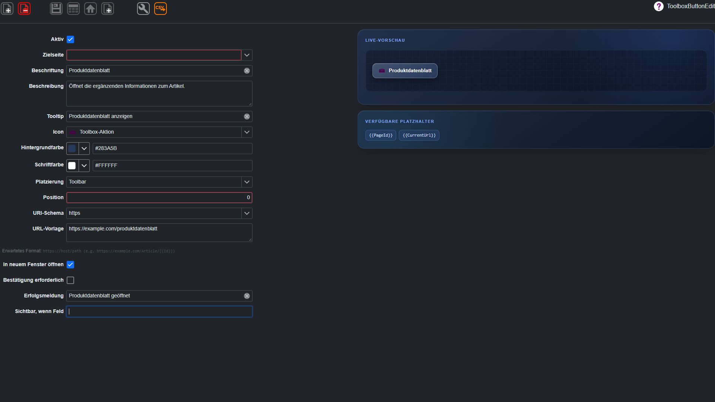The width and height of the screenshot is (715, 402).
Task: Click the ToolboxButtonEdit title text
Action: click(x=691, y=6)
